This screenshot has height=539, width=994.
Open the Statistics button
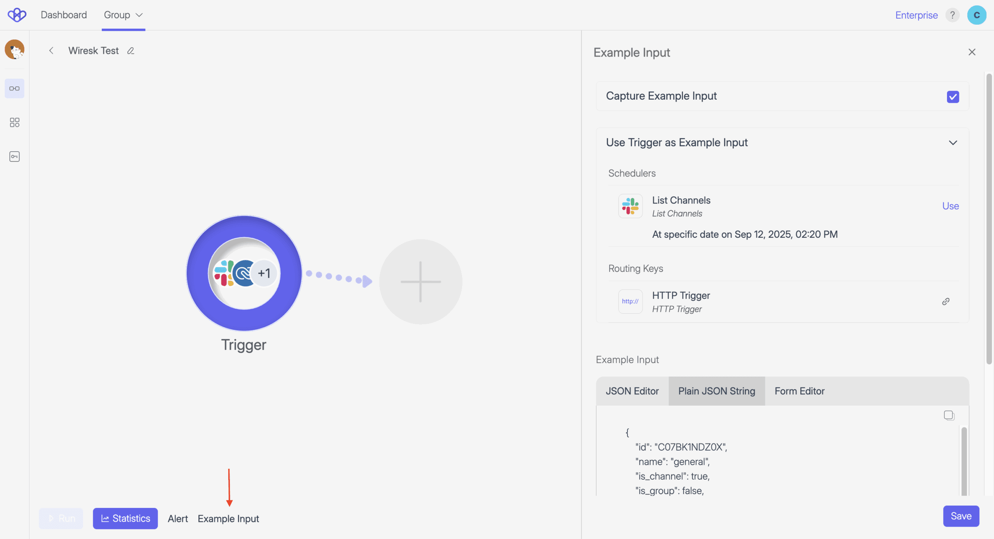[125, 518]
